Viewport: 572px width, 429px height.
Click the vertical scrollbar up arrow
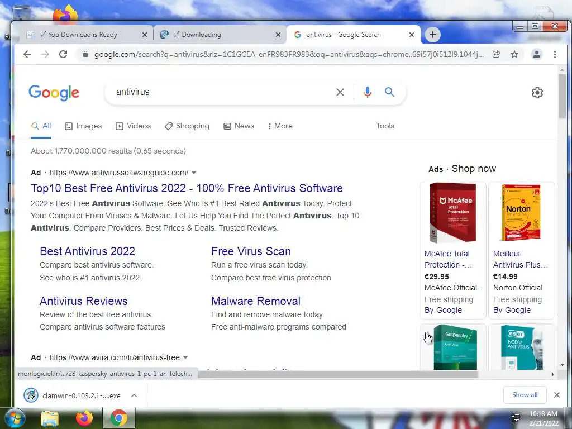[562, 70]
